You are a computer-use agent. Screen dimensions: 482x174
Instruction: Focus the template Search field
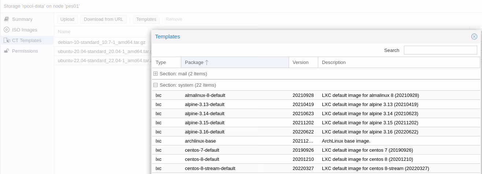pos(440,50)
